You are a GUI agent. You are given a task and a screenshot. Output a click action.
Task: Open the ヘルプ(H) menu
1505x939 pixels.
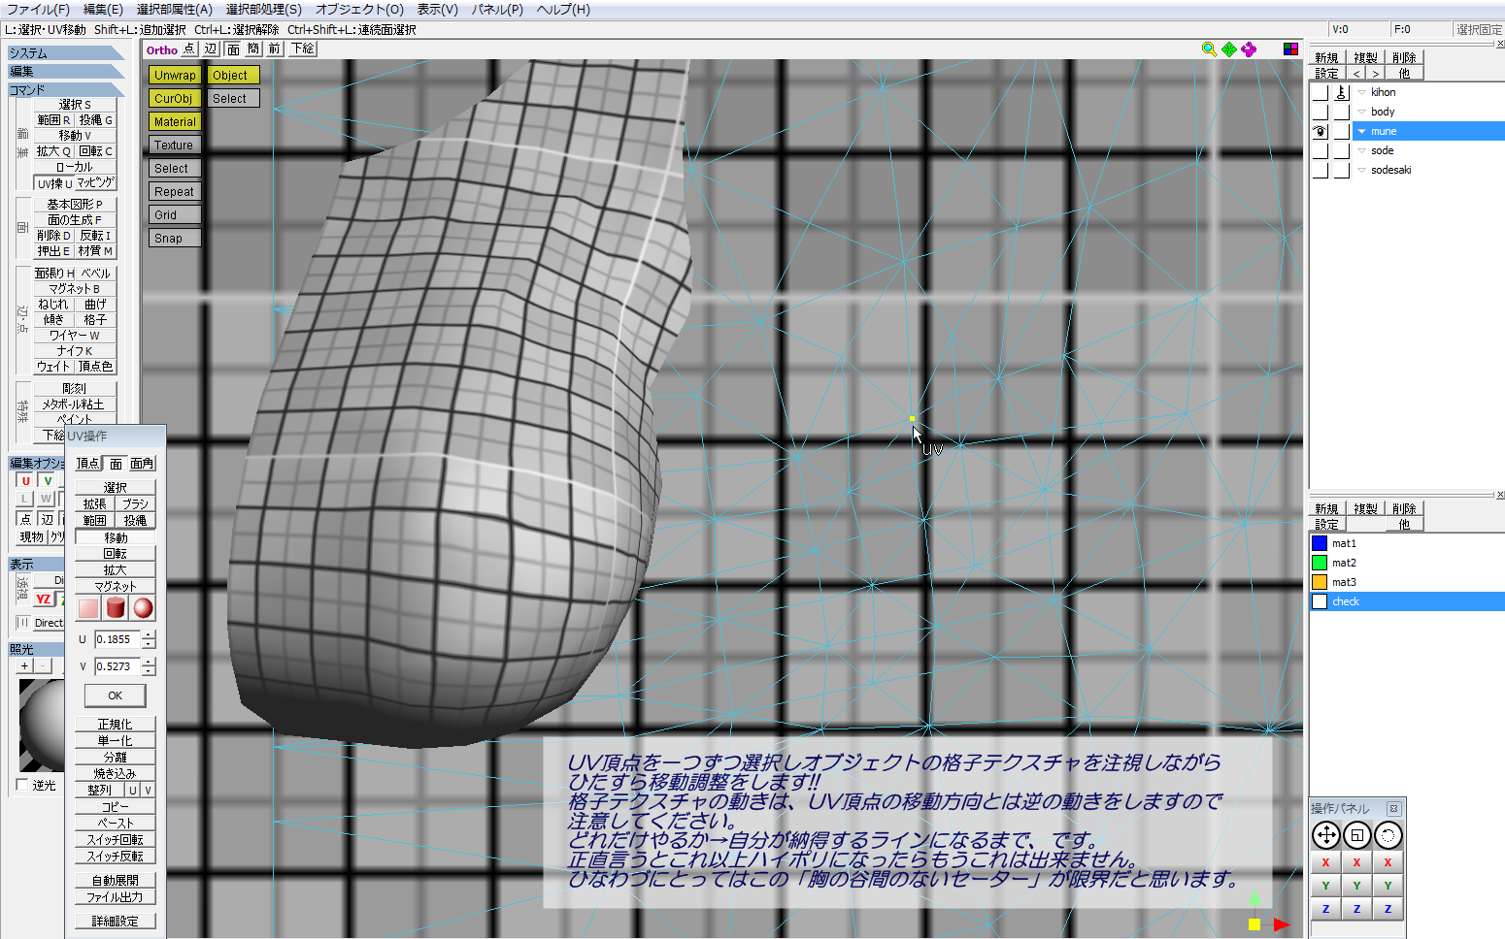563,10
